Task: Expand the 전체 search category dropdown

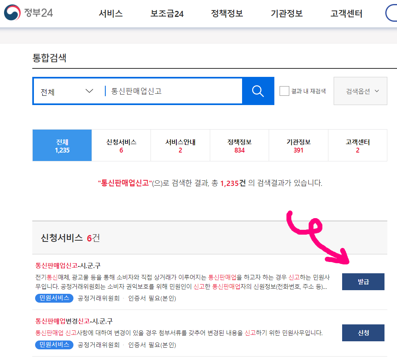Action: (67, 91)
